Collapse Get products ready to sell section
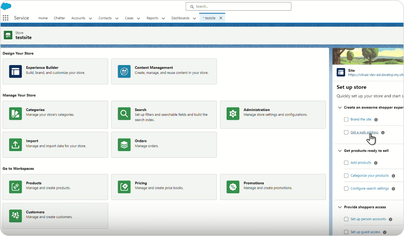Image resolution: width=404 pixels, height=236 pixels. tap(340, 151)
